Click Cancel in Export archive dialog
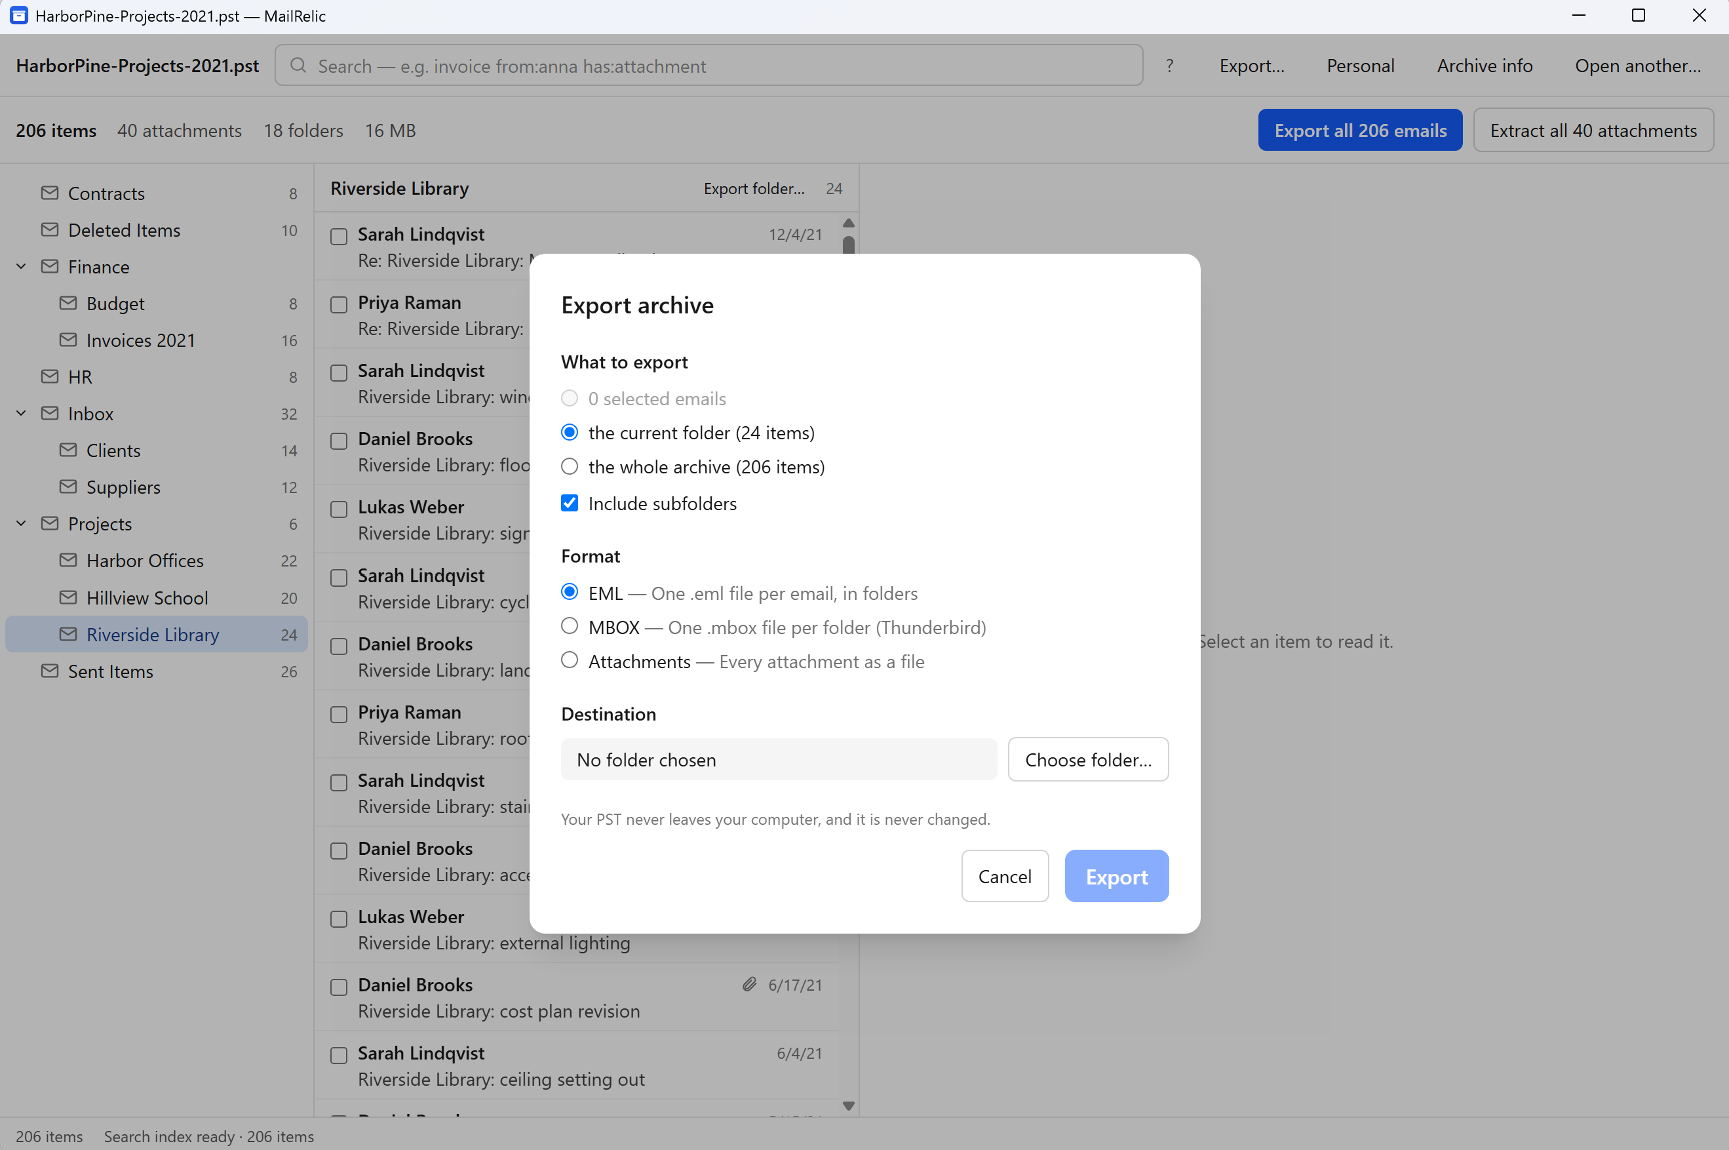 (1005, 876)
